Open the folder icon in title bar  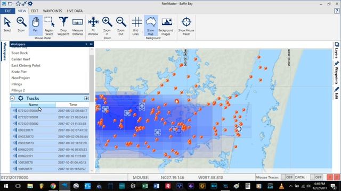click(x=10, y=4)
